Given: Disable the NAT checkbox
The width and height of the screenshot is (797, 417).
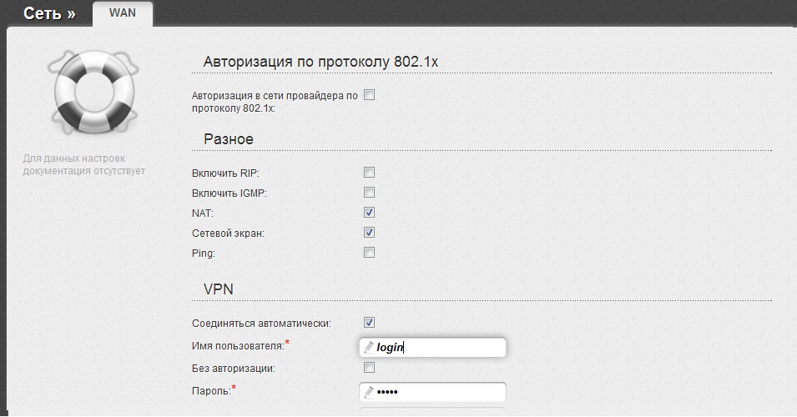Looking at the screenshot, I should [370, 213].
